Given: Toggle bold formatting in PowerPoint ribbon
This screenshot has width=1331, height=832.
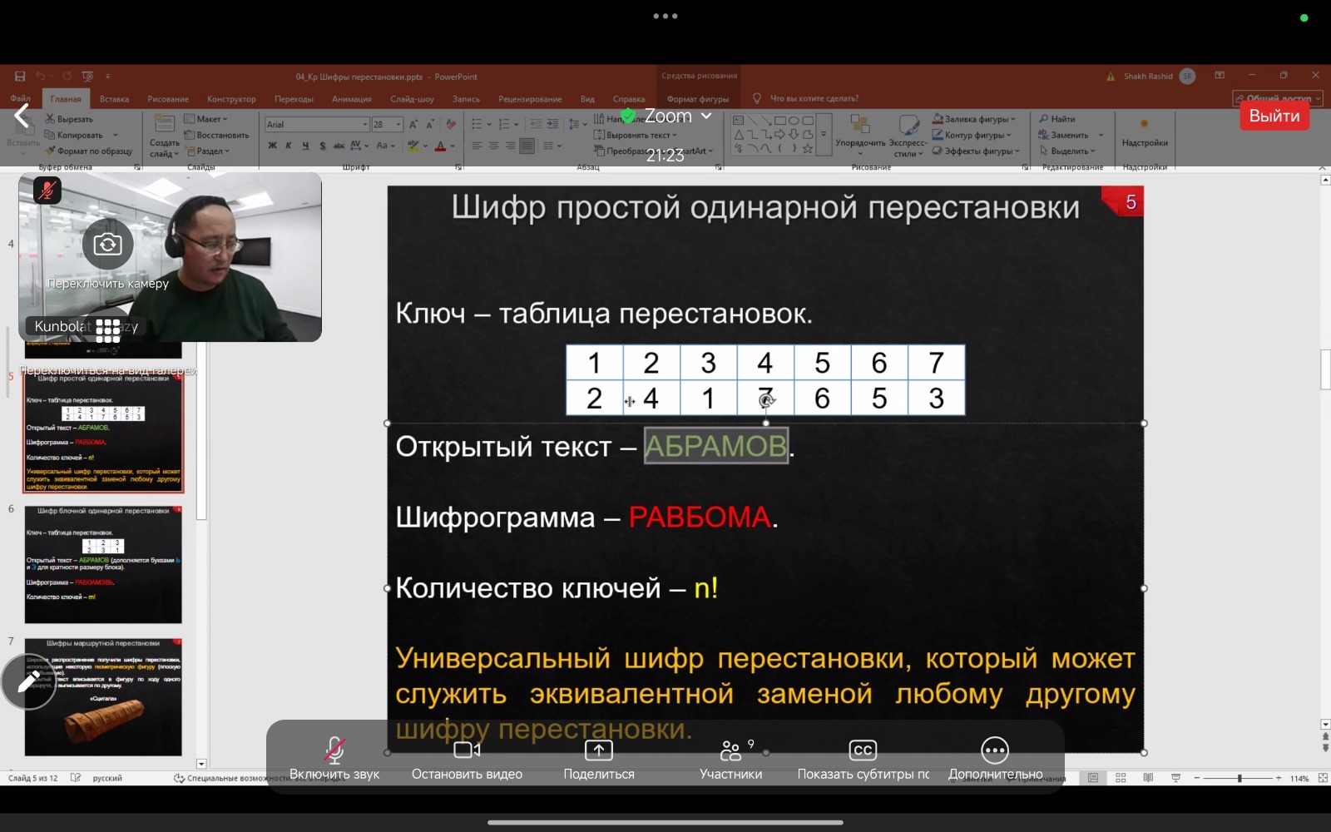Looking at the screenshot, I should click(272, 146).
